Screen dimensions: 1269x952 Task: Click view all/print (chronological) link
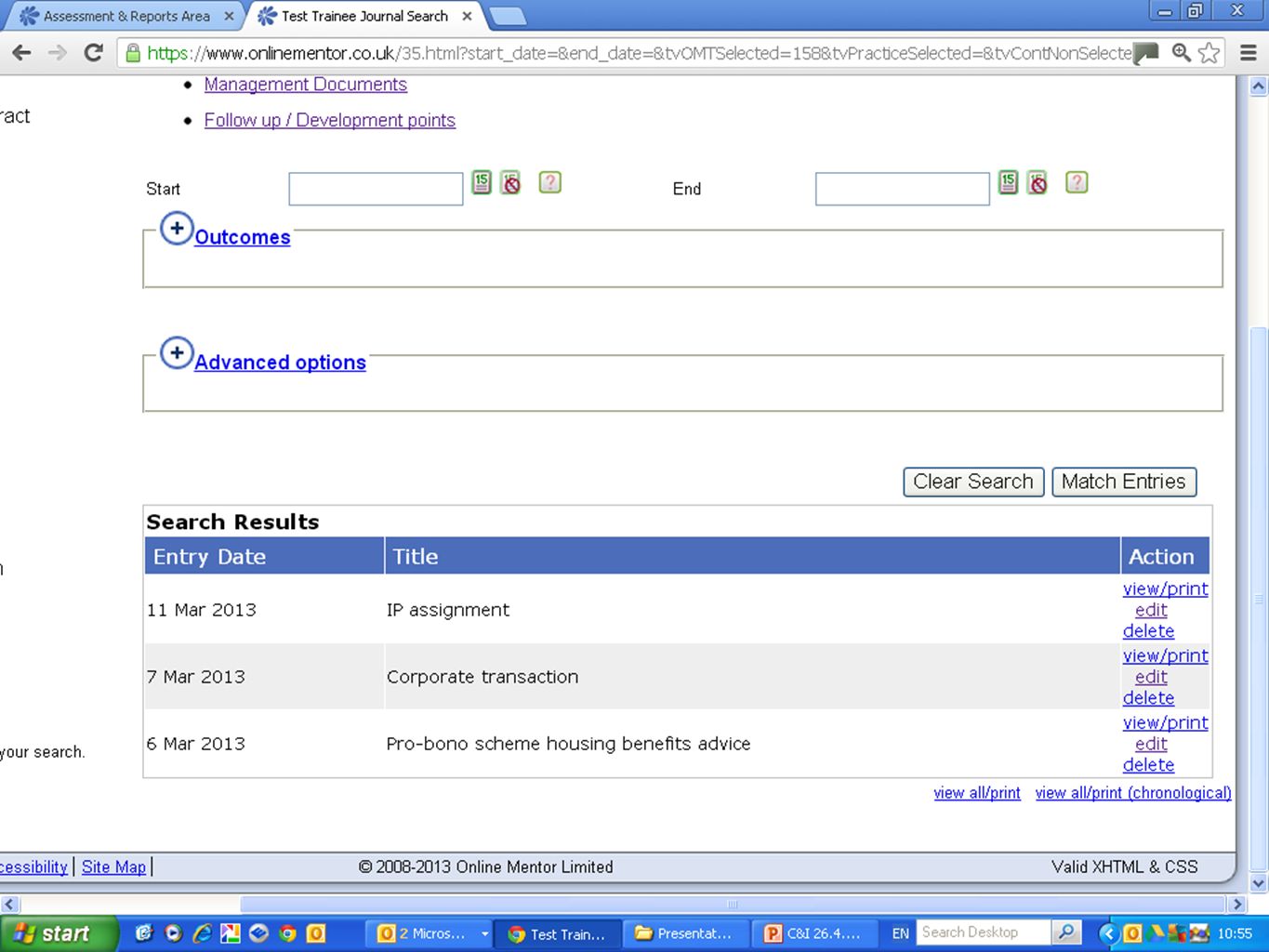point(1133,793)
